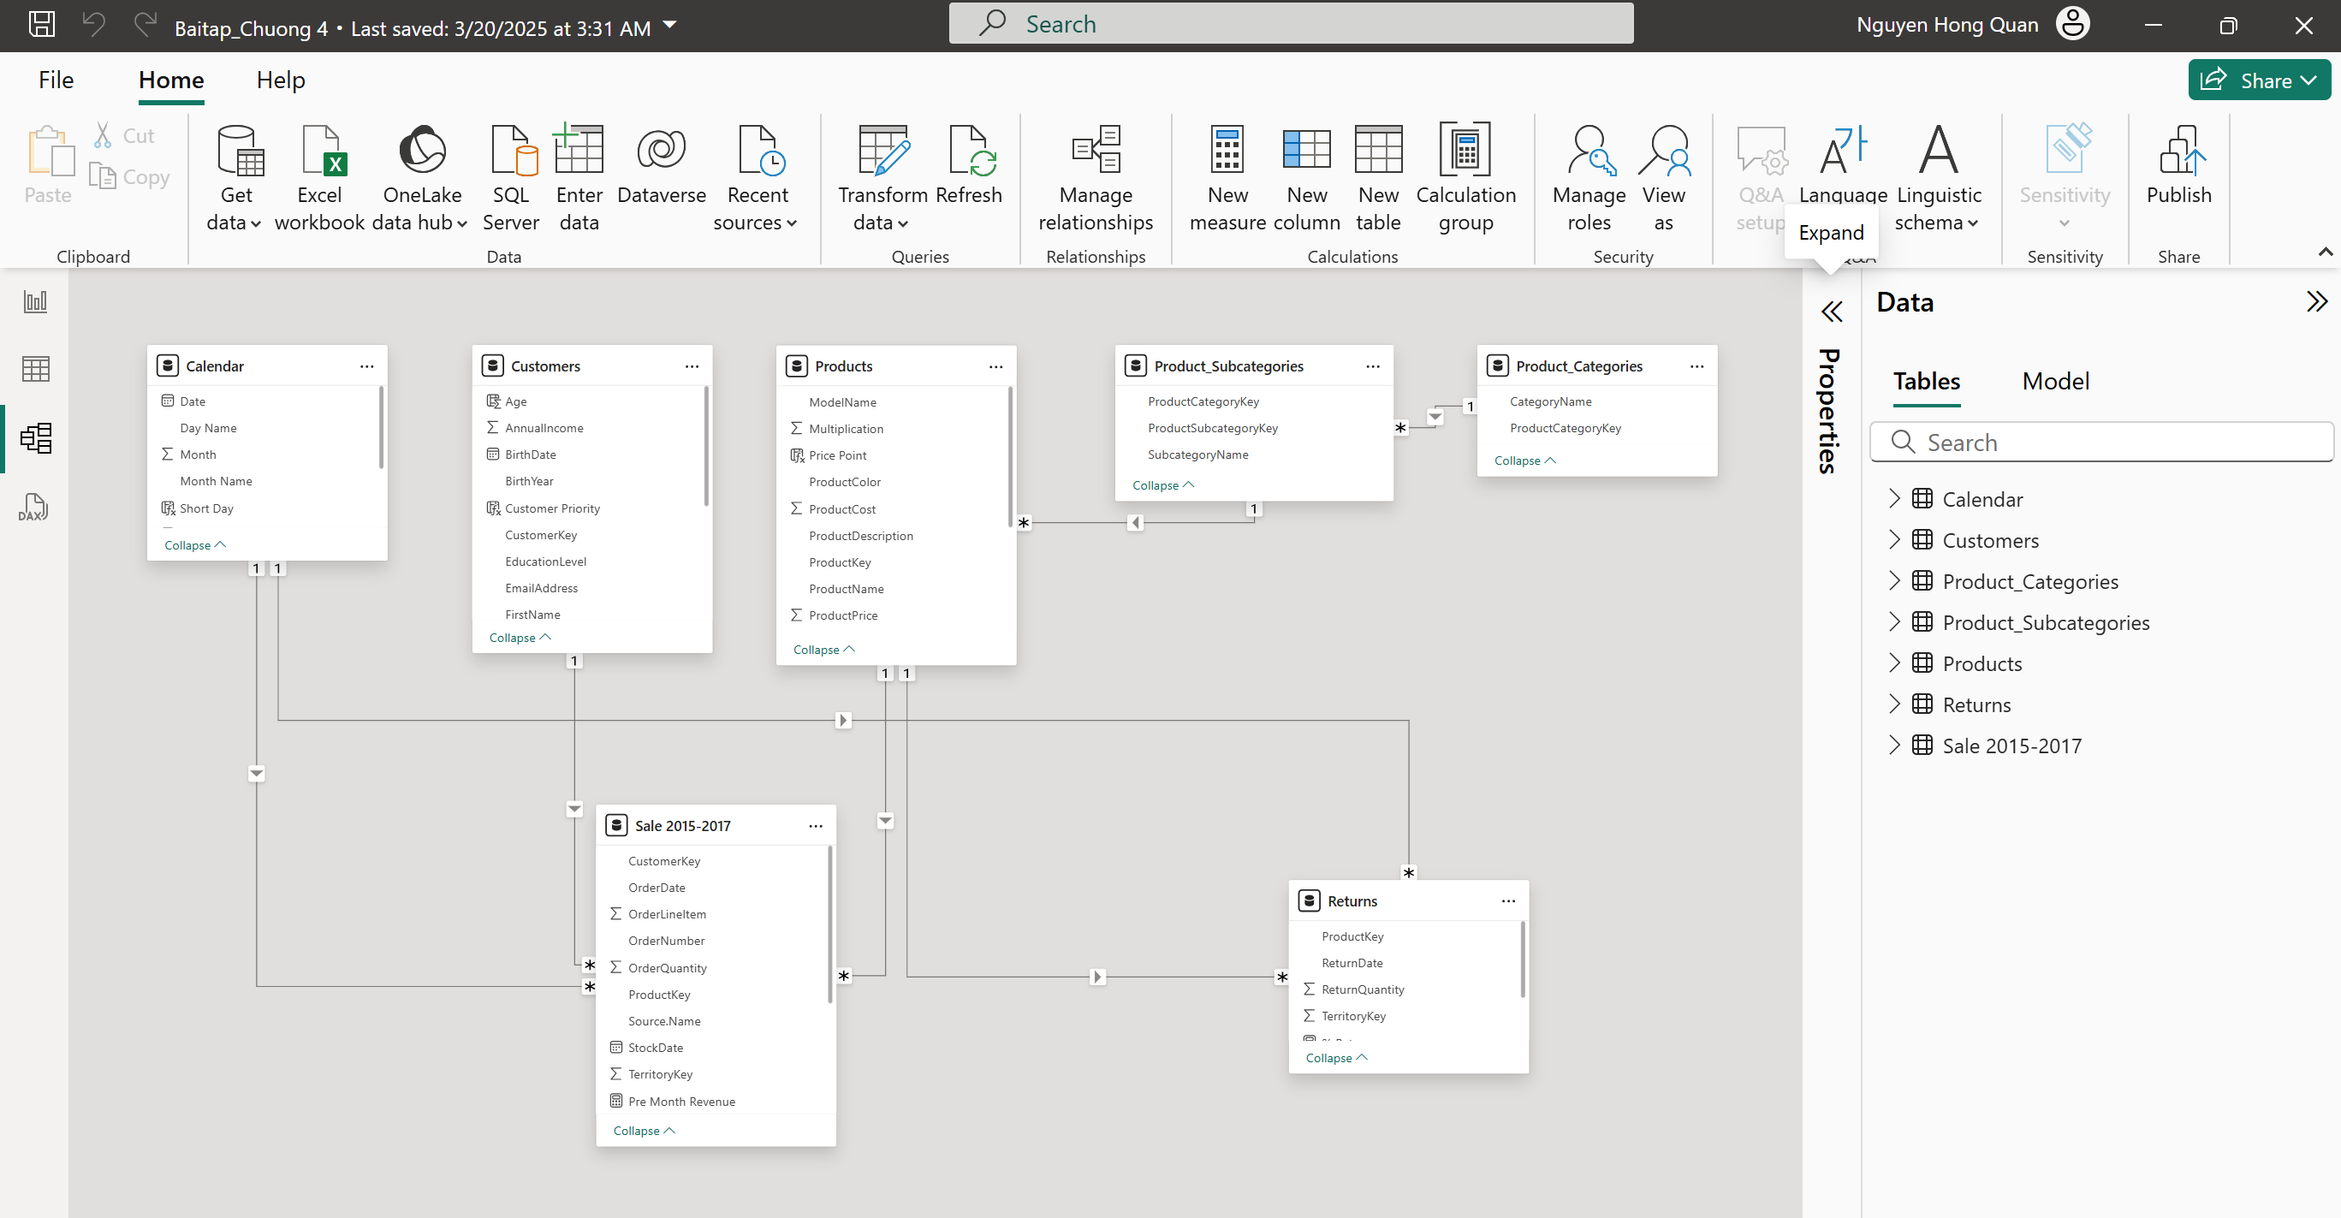Switch to Table view in sidebar
The height and width of the screenshot is (1218, 2341).
pos(35,369)
